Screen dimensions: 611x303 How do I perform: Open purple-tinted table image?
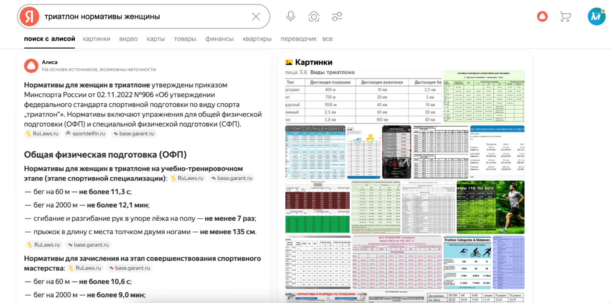point(509,262)
